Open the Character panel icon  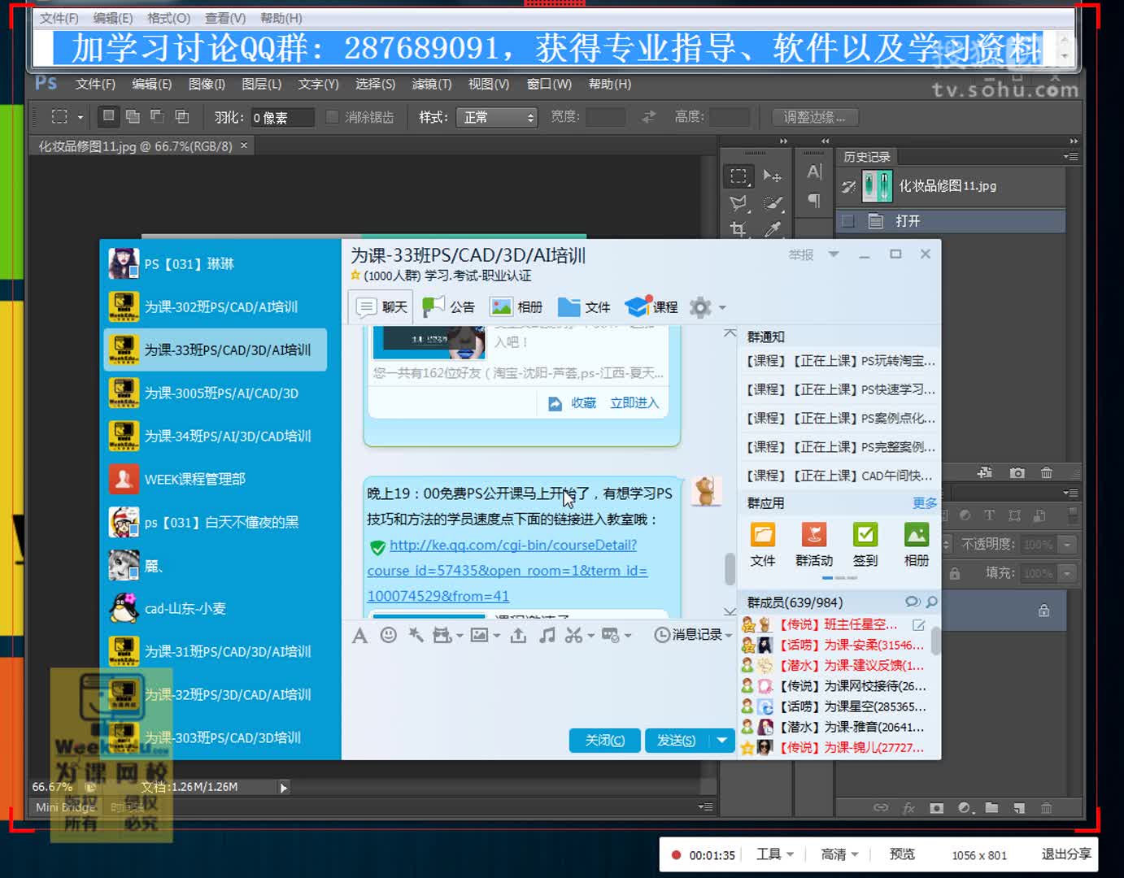814,172
